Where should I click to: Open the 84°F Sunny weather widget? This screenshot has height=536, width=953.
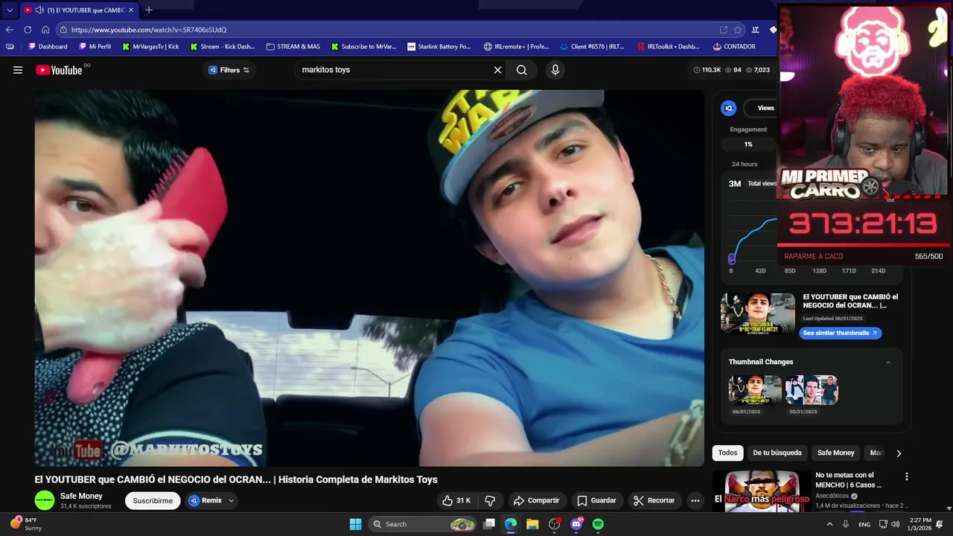coord(25,524)
